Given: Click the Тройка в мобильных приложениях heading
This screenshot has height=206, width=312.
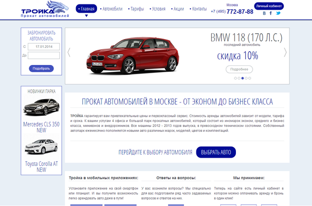Looking at the screenshot, I should pyautogui.click(x=103, y=178).
